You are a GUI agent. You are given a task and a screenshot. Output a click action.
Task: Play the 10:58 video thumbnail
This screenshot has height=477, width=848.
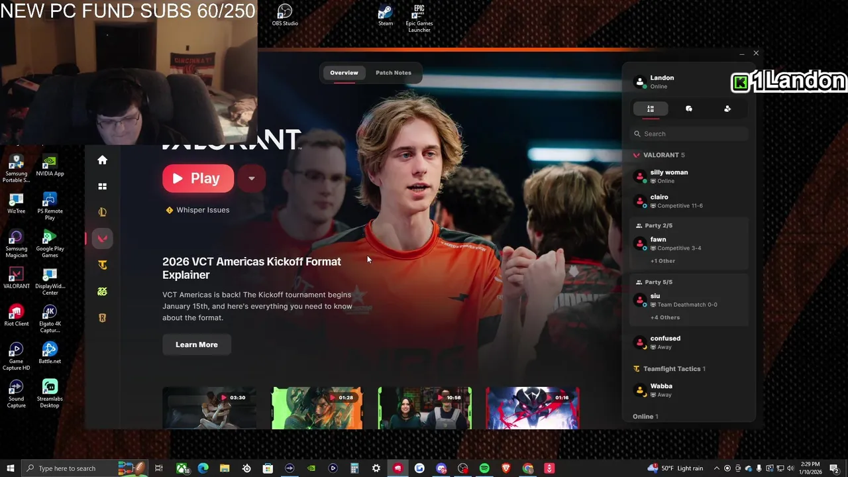425,408
